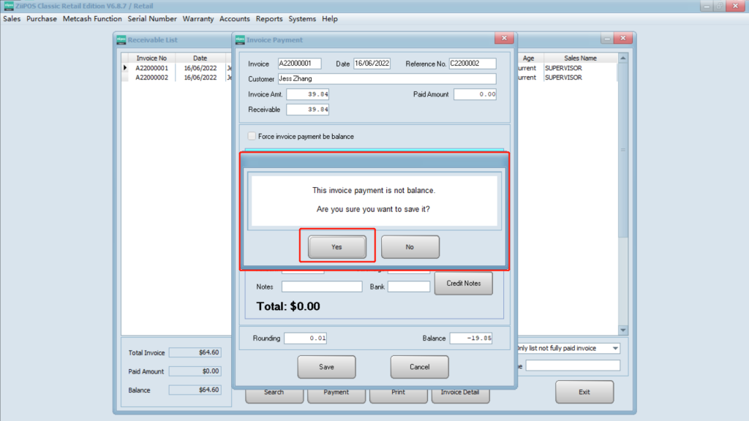Click Cancel in the Invoice Payment window
749x421 pixels.
coord(419,367)
